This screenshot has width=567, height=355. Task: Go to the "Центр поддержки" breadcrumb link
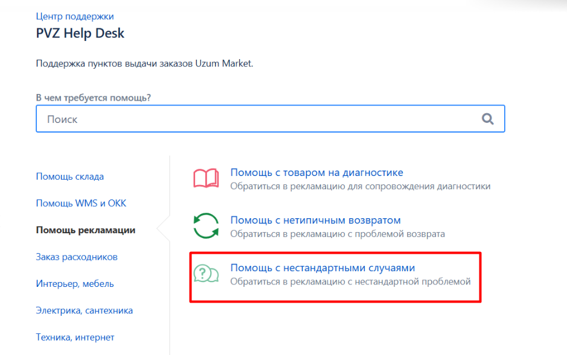point(75,16)
